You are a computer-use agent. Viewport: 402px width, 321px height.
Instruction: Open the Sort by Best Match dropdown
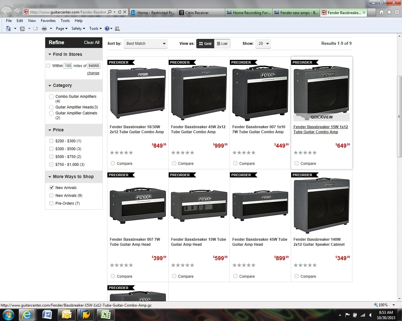coord(145,44)
